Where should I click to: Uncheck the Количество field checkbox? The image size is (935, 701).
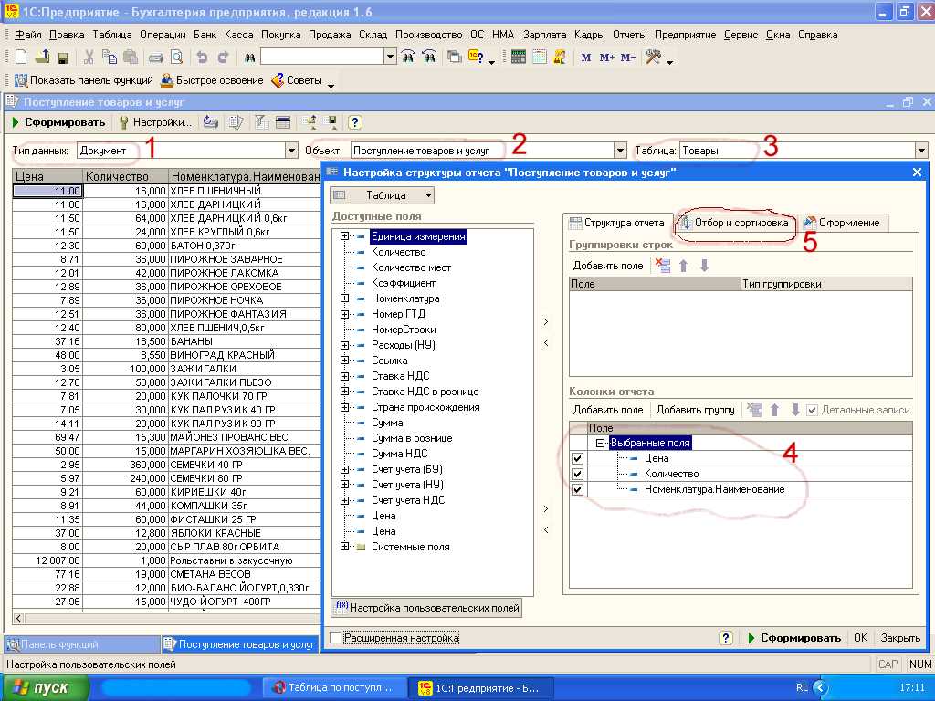(577, 474)
